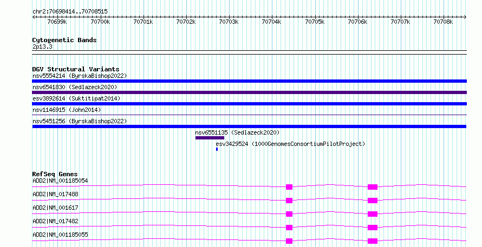This screenshot has width=482, height=247.
Task: Click the blue bar under esv3892614
Action: [x=249, y=104]
